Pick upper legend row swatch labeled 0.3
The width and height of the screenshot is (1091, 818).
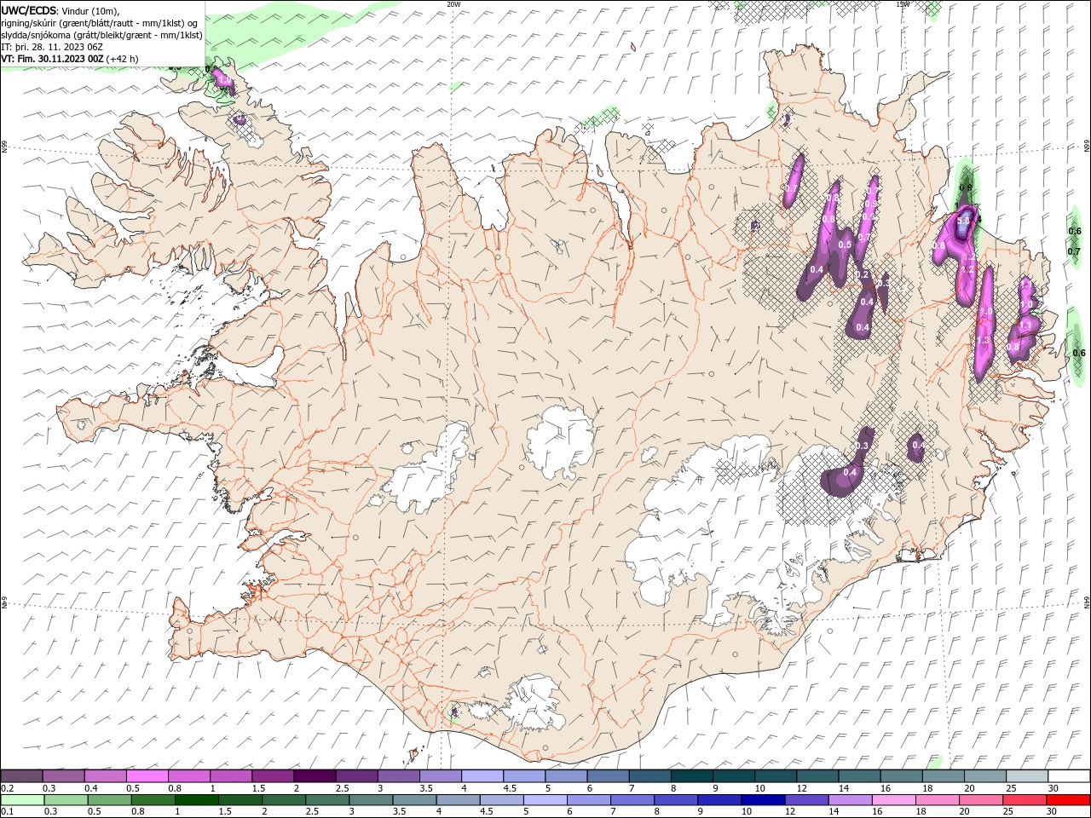click(63, 776)
